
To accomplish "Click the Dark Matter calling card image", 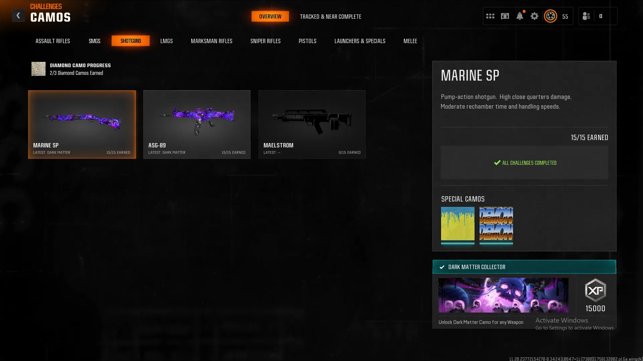I will tap(503, 295).
